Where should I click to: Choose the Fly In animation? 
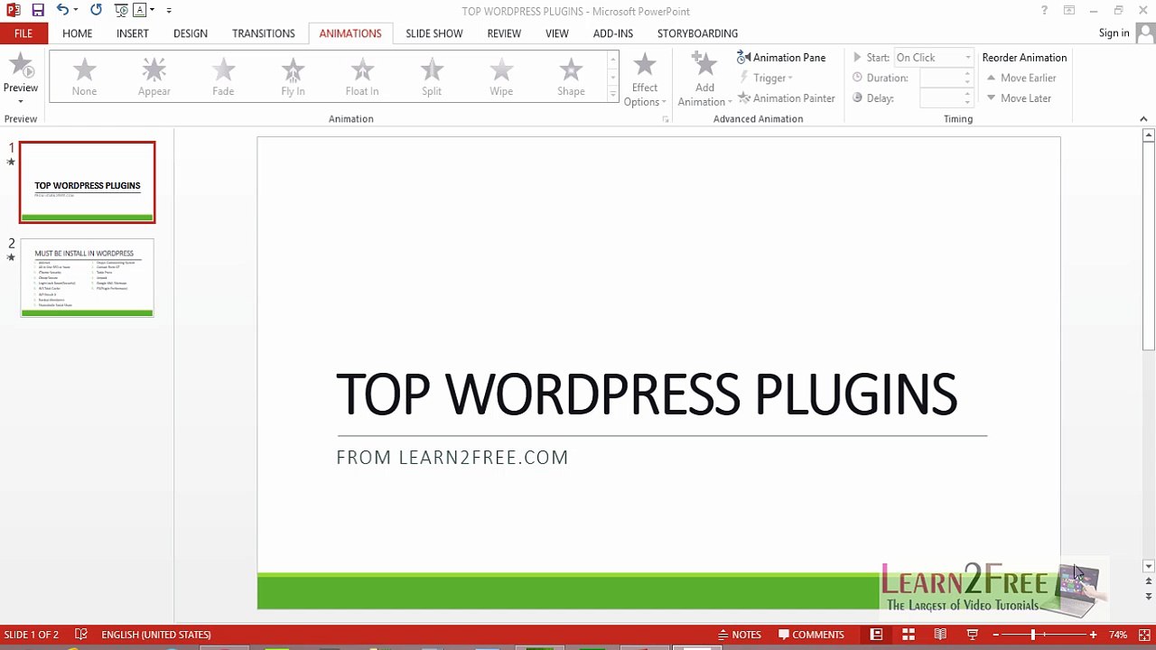293,77
